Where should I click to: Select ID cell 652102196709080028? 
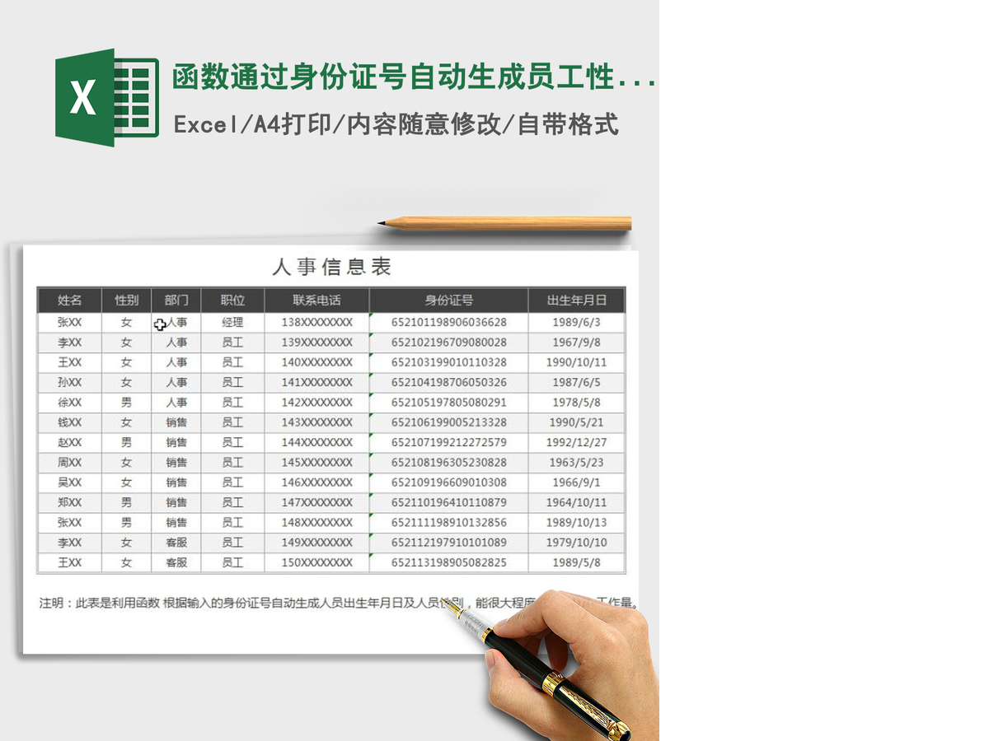[x=448, y=343]
